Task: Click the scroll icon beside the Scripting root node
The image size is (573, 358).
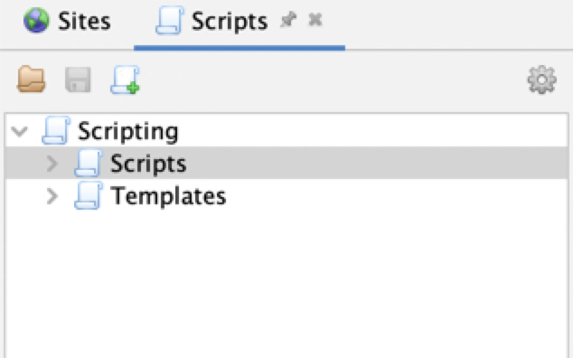Action: 56,130
